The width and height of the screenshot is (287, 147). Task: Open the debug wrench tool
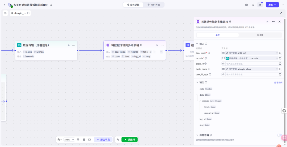coord(118,140)
